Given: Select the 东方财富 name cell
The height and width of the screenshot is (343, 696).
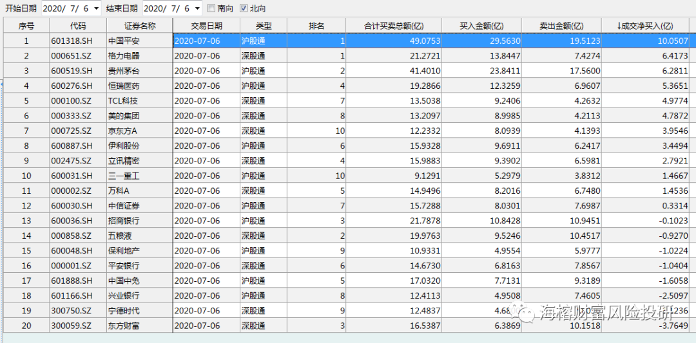Looking at the screenshot, I should click(140, 326).
